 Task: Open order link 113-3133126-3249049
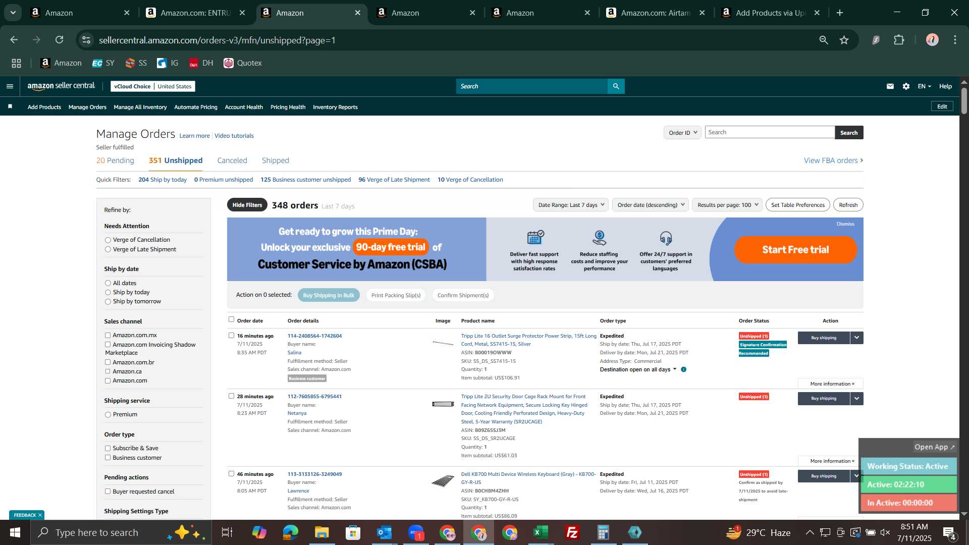(314, 474)
